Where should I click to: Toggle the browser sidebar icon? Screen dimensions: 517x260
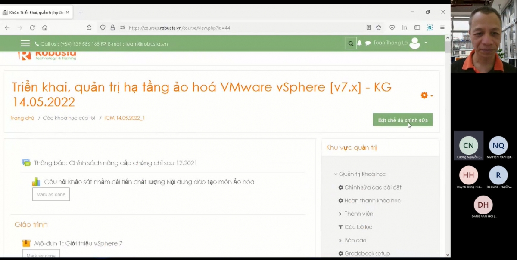coord(417,28)
